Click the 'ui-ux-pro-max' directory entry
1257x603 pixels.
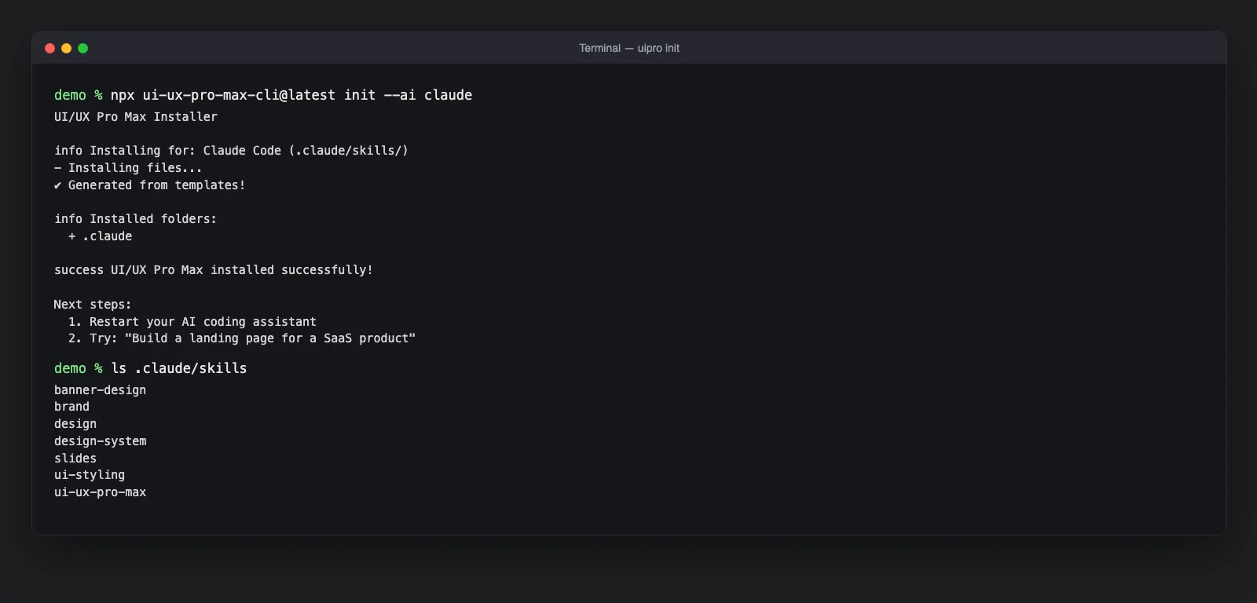(x=100, y=492)
